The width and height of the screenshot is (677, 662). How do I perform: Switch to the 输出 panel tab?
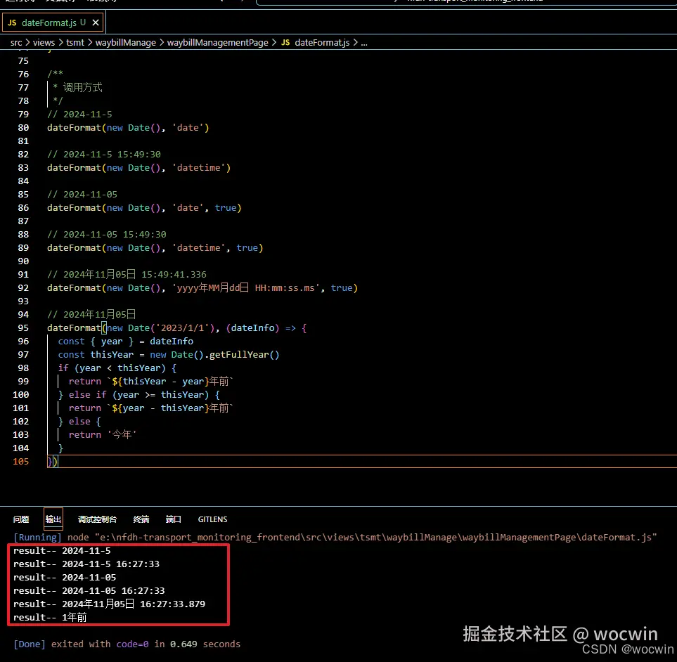53,519
